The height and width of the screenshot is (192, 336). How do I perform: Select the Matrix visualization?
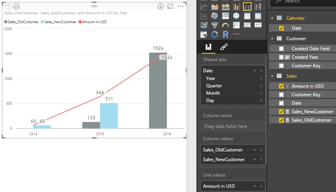click(258, 16)
